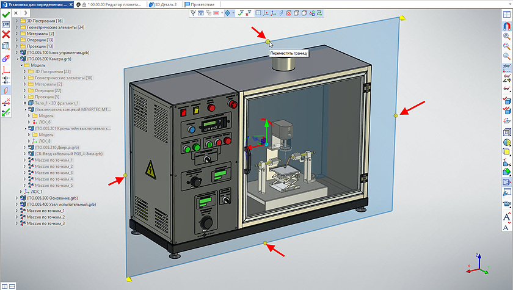Viewport: 513px width, 290px height.
Task: Expand the (ПО.005.300 Основание.grb) node
Action: coord(16,198)
